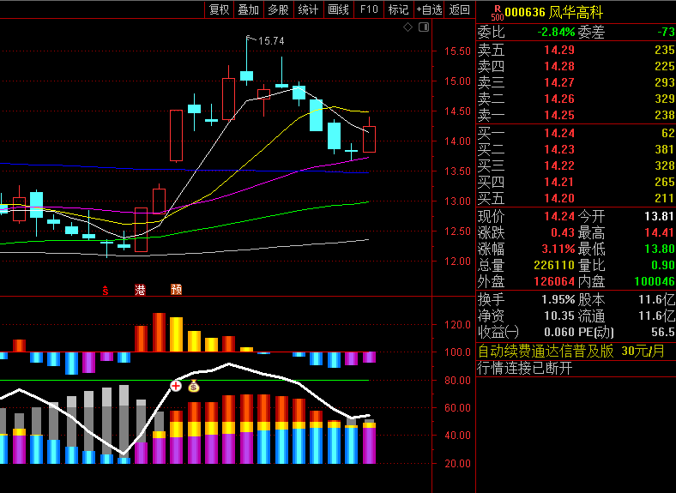This screenshot has width=676, height=493.
Task: Click the 返回 back button
Action: point(460,9)
